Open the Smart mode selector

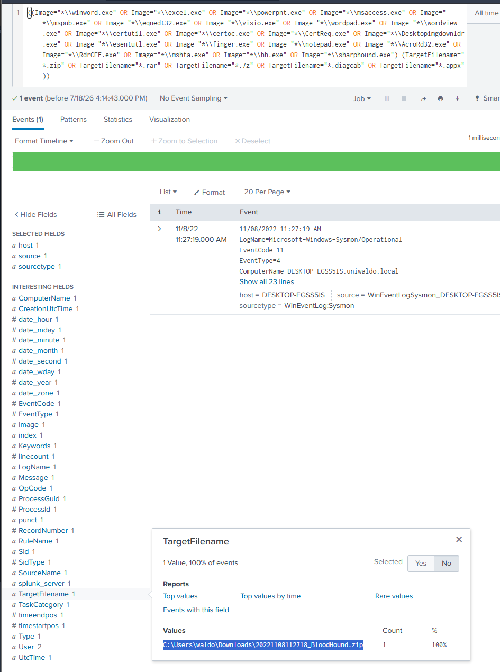(487, 98)
